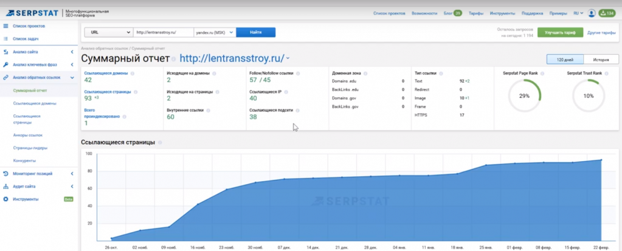Image resolution: width=622 pixels, height=251 pixels.
Task: Click the blue Найти search button
Action: click(256, 33)
